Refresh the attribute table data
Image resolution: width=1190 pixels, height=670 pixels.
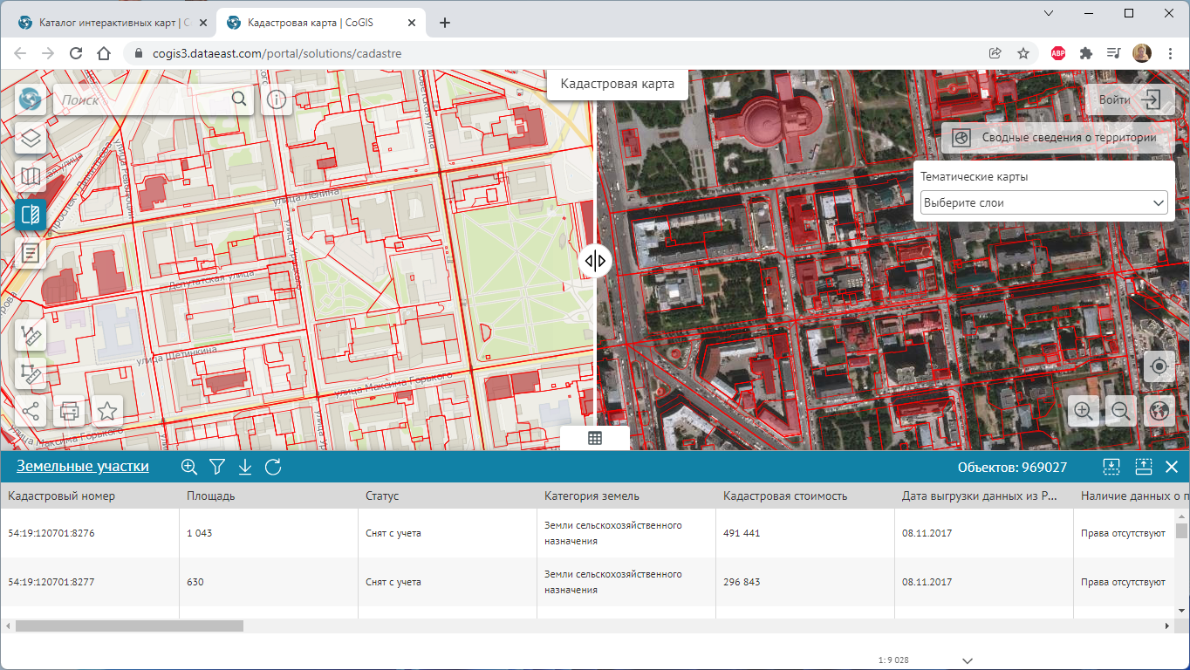coord(273,467)
